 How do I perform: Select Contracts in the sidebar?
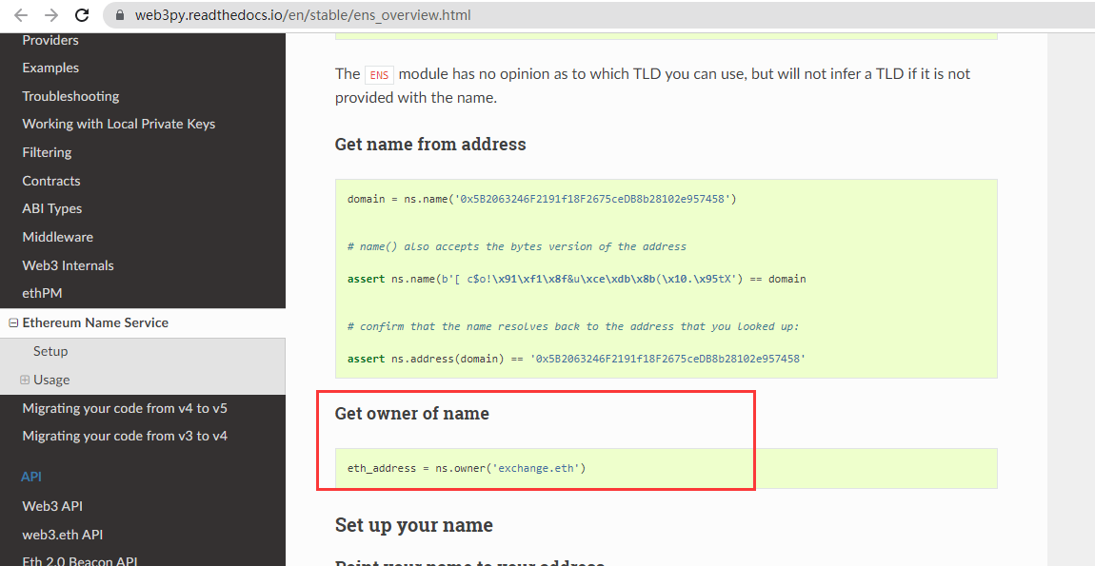click(51, 181)
